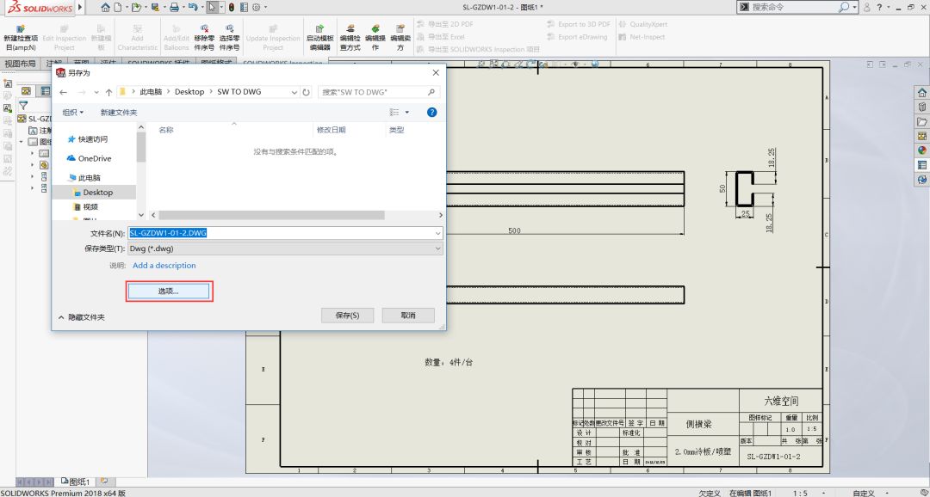Click 新建文件夹 new folder button
Screen dimensions: 930x497
pos(119,113)
